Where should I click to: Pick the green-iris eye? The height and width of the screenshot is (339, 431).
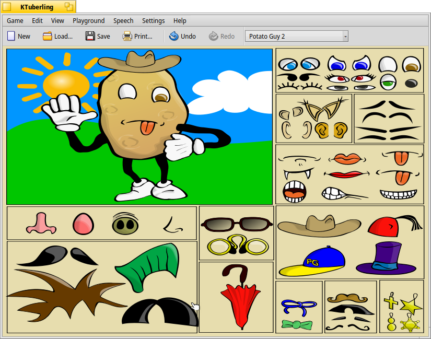pos(388,82)
